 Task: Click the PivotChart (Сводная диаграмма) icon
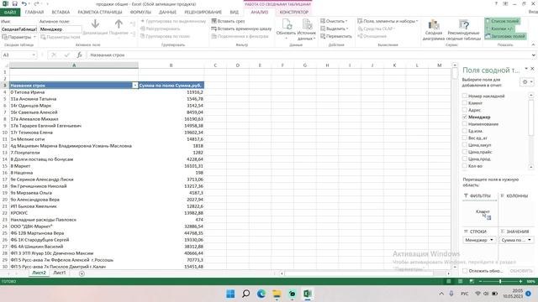[x=434, y=24]
